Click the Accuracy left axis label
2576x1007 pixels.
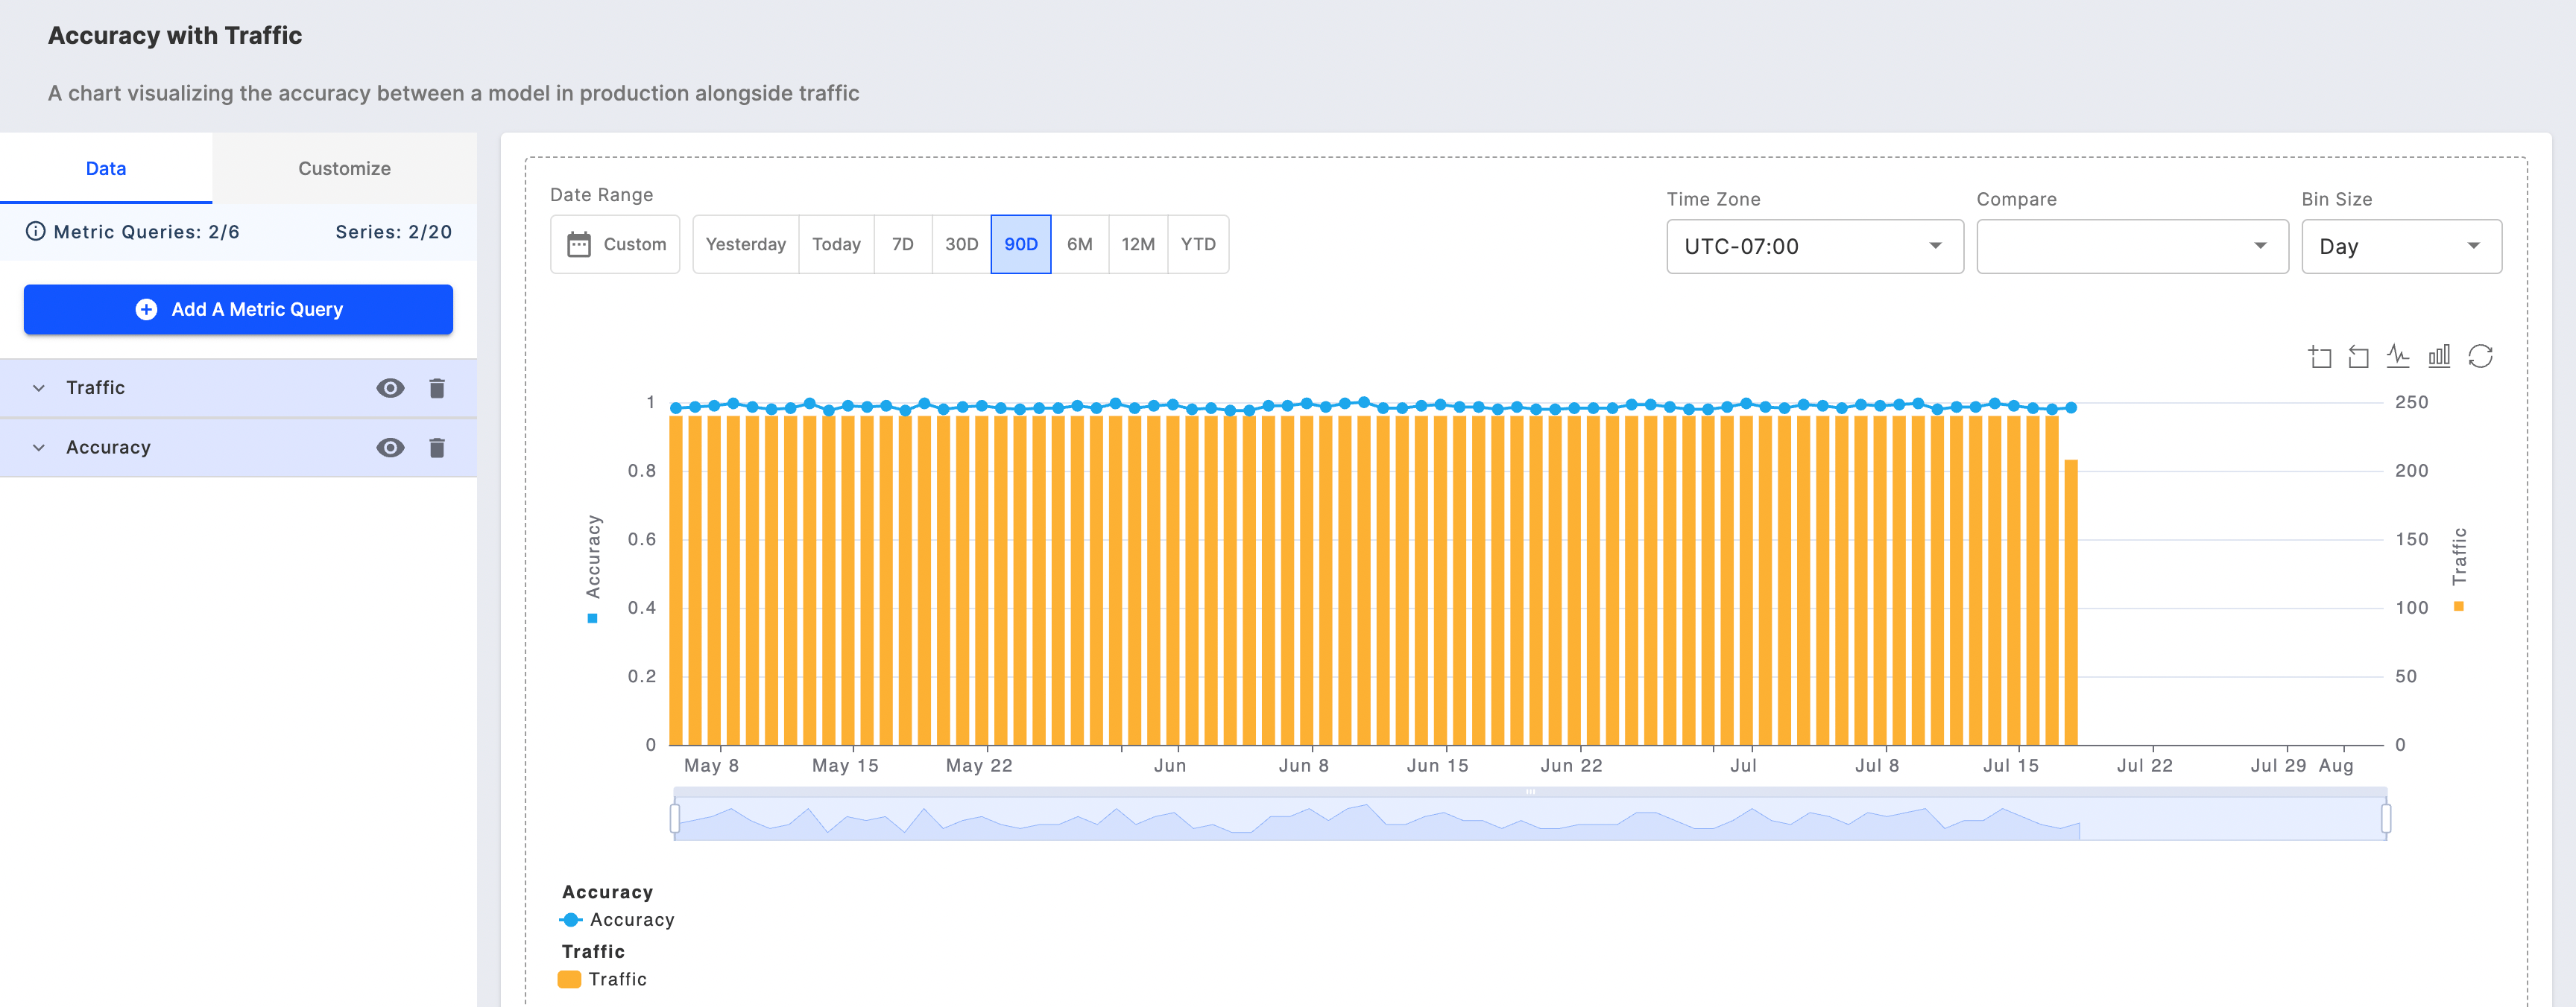(x=593, y=556)
